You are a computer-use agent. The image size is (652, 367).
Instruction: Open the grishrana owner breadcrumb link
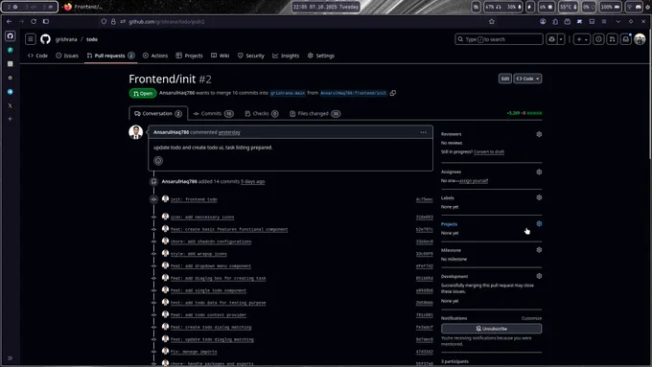tap(66, 39)
